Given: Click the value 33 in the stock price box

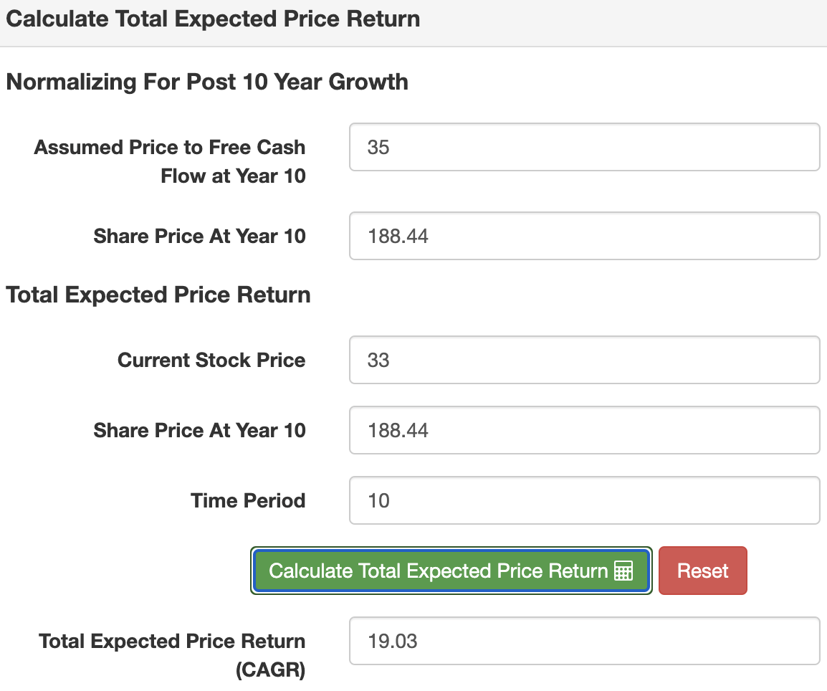Looking at the screenshot, I should (378, 360).
